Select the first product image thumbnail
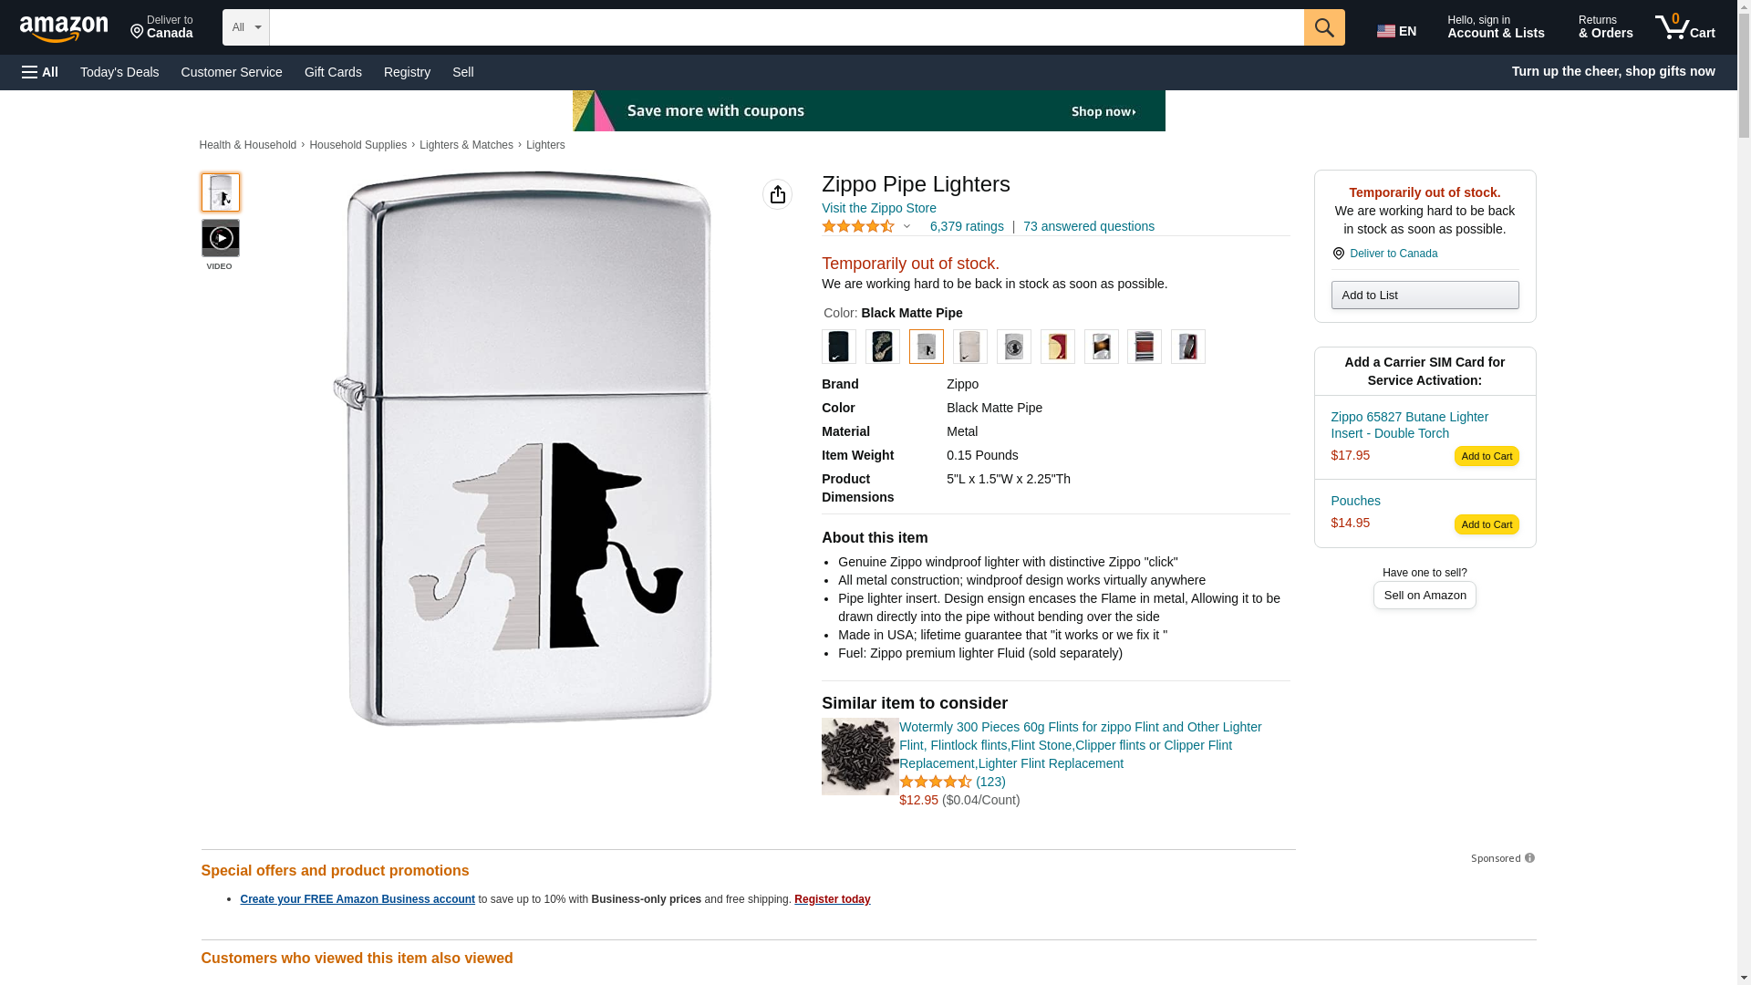Screen dimensions: 1751x985 coord(220,192)
